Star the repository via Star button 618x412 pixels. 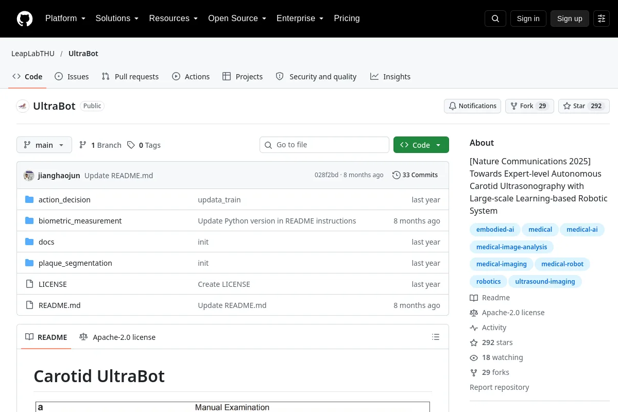(584, 106)
